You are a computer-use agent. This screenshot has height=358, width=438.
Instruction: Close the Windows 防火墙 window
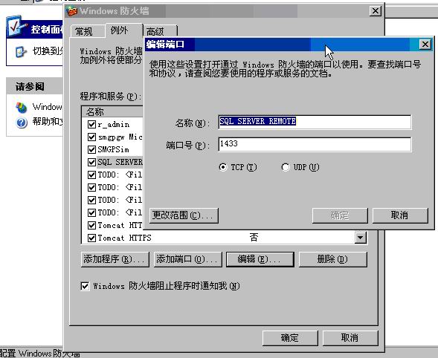pos(375,11)
